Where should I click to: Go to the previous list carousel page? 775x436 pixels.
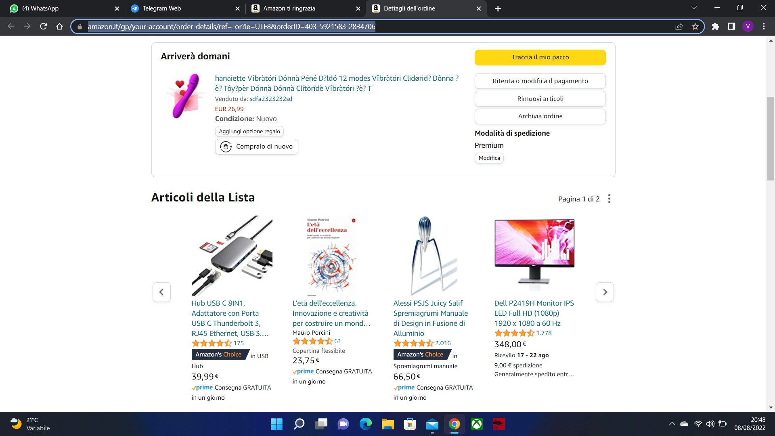tap(161, 292)
